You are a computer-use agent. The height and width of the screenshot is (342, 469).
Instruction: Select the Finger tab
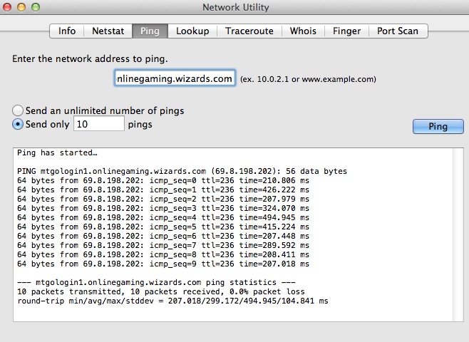click(346, 31)
